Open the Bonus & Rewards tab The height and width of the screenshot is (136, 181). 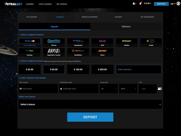(89, 17)
